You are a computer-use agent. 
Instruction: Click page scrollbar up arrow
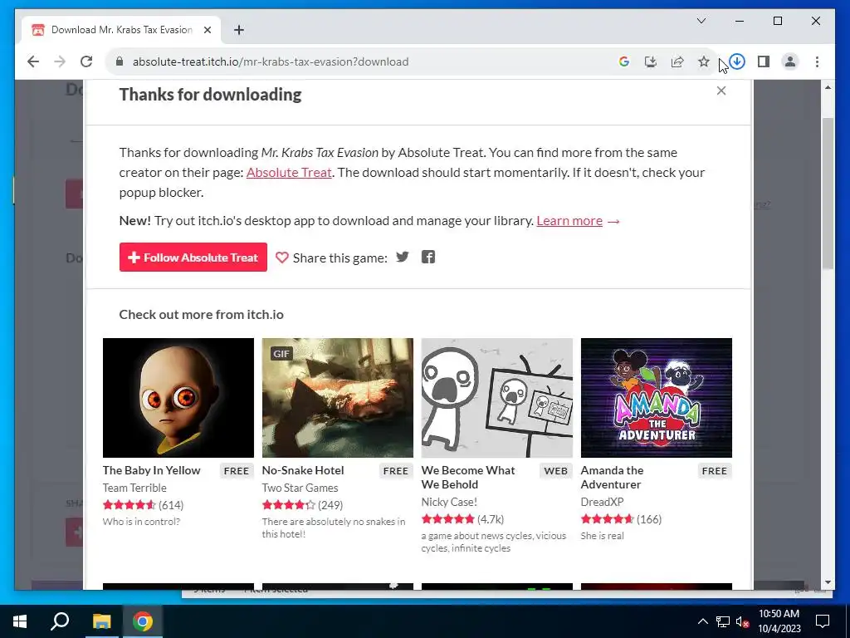tap(828, 87)
